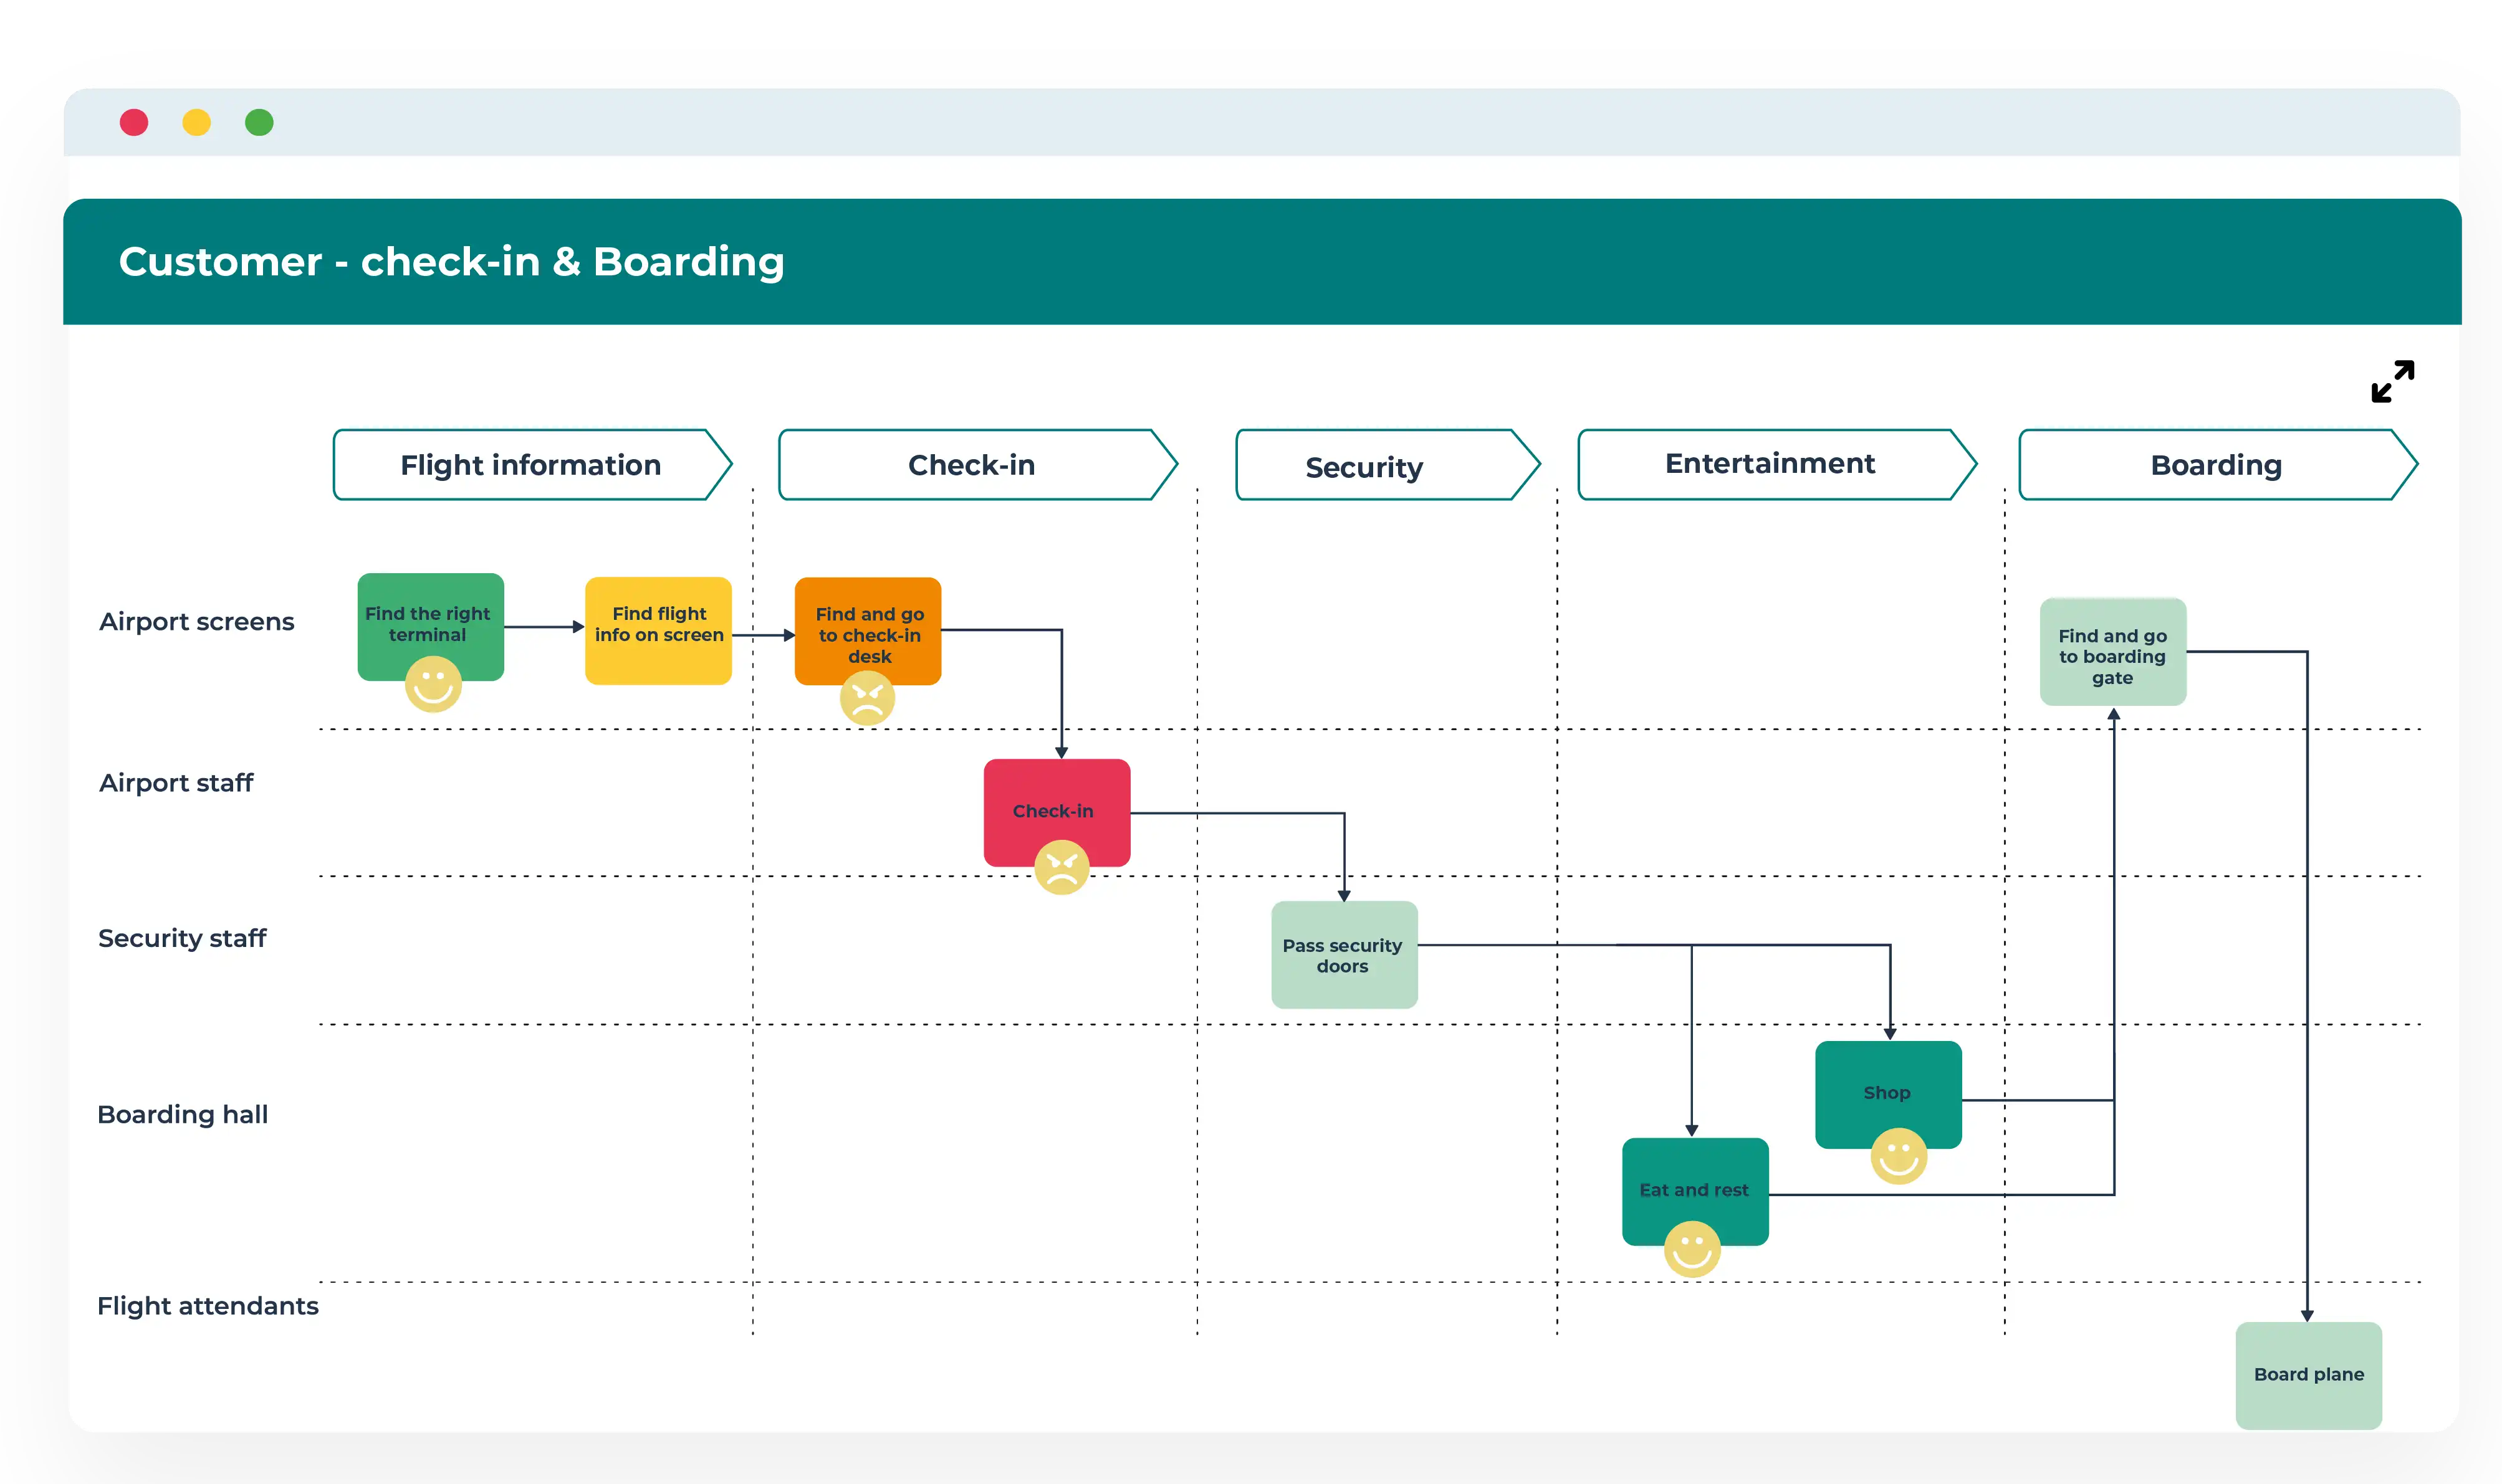Image resolution: width=2502 pixels, height=1484 pixels.
Task: Open the Find the right terminal card
Action: [x=430, y=627]
